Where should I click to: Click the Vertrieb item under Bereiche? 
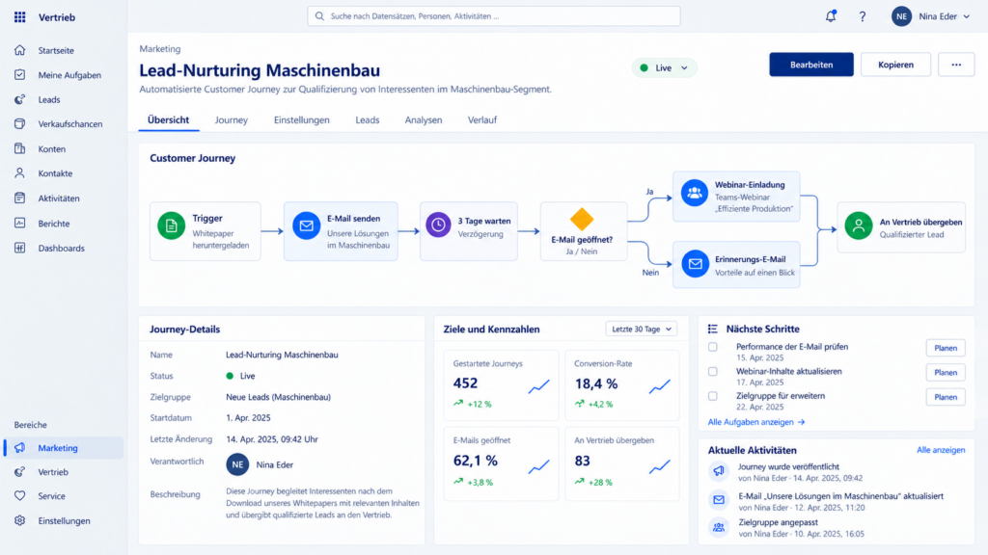tap(63, 472)
